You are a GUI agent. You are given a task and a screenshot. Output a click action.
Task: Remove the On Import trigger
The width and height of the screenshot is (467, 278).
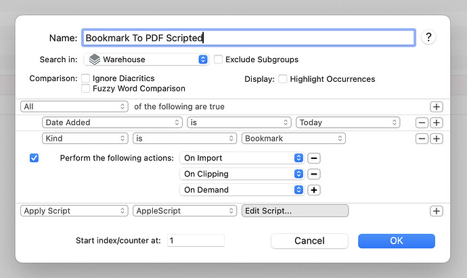314,158
